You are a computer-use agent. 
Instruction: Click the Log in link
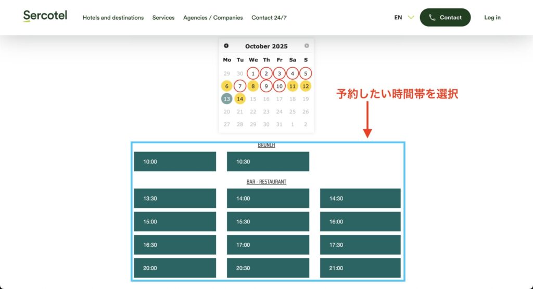pos(492,18)
